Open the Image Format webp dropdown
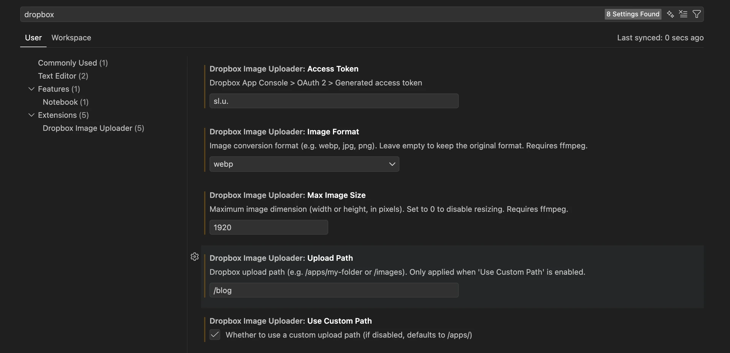The width and height of the screenshot is (730, 353). point(304,164)
